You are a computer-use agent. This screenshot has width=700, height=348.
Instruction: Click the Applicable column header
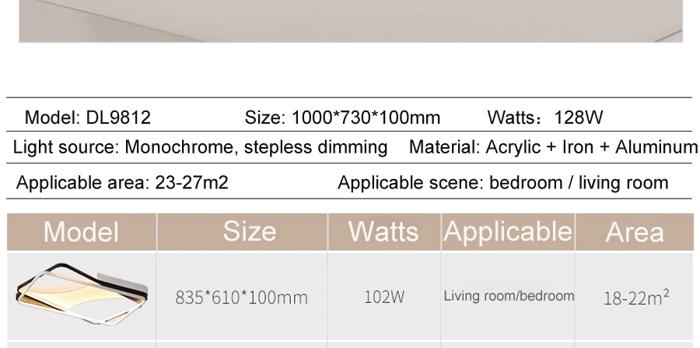[x=508, y=232]
